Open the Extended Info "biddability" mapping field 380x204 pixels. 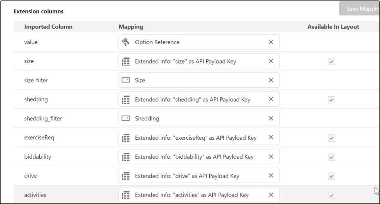coord(199,156)
